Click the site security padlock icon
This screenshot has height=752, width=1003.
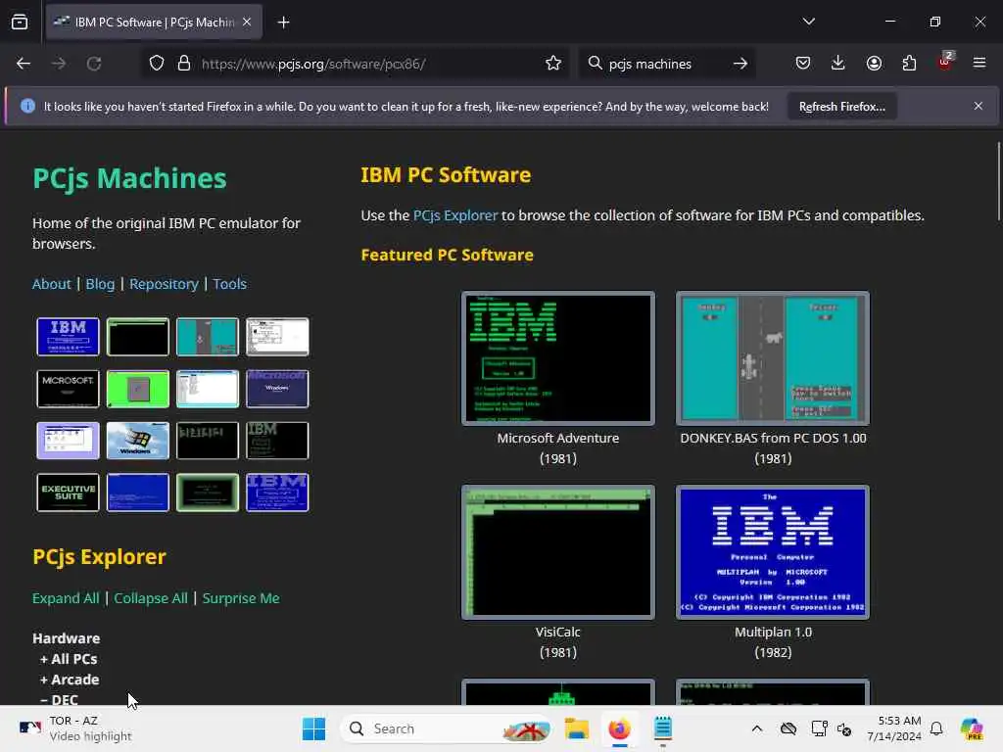[x=184, y=64]
